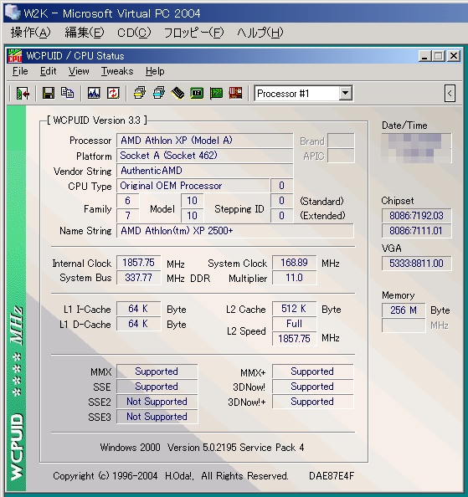Screen dimensions: 468x497
Task: Click the empty Memory MHz field
Action: pos(404,325)
